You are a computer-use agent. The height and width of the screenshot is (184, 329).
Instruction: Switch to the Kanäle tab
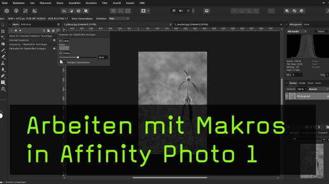coord(302,83)
